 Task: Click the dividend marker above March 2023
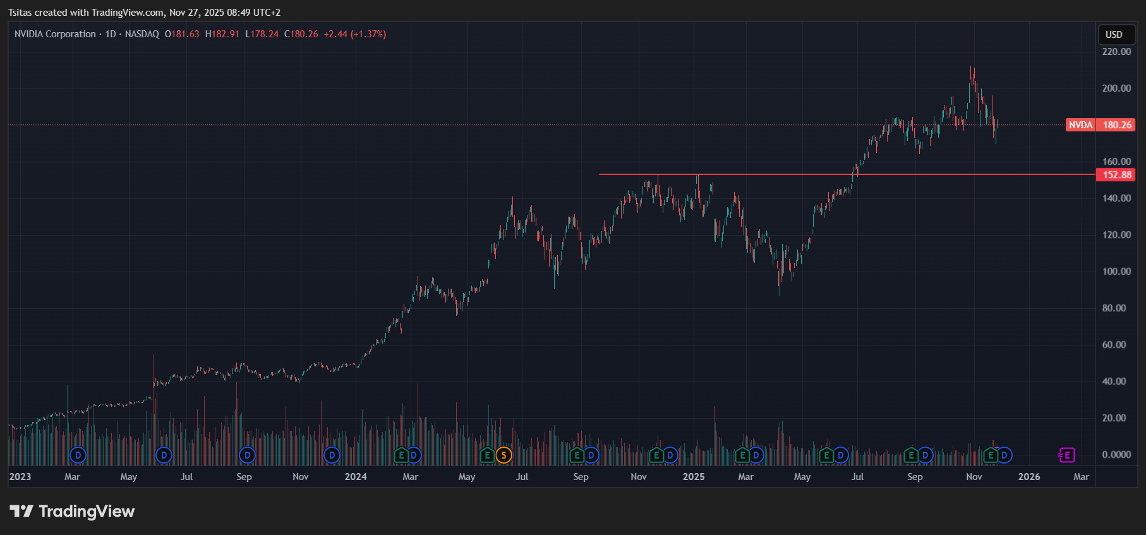point(78,455)
